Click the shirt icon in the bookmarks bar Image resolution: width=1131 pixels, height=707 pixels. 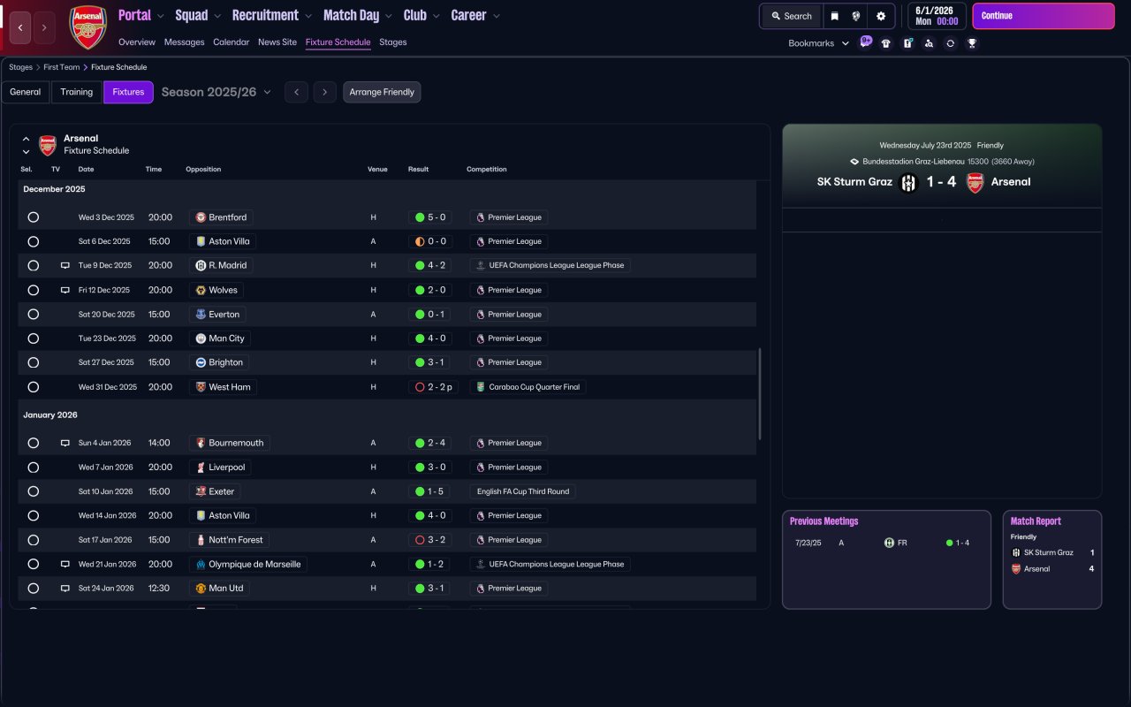(x=886, y=43)
